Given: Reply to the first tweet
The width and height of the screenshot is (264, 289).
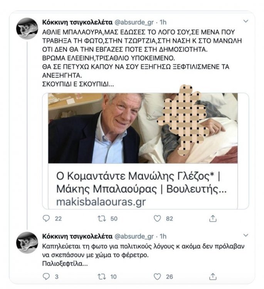Looking at the screenshot, I should coord(46,218).
